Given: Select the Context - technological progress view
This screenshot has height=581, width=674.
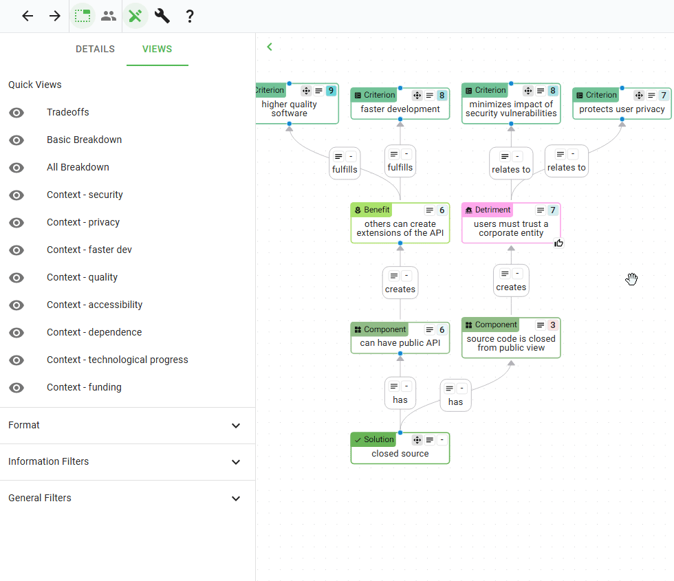Looking at the screenshot, I should 118,360.
